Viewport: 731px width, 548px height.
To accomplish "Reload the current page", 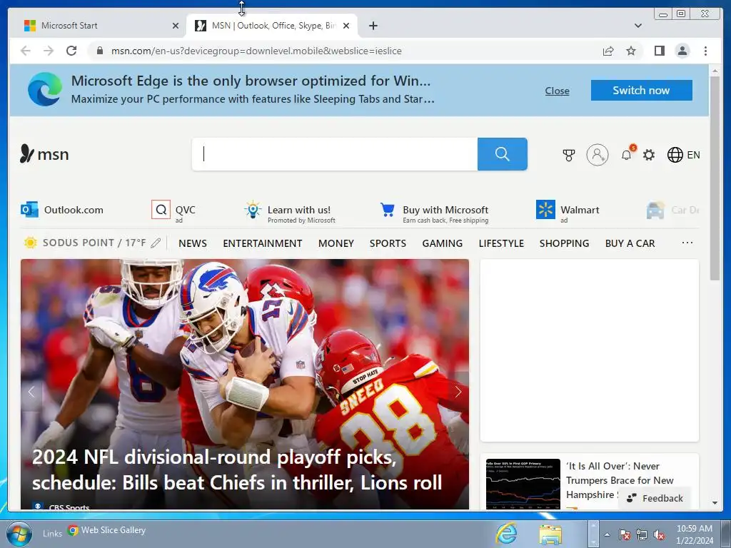I will pyautogui.click(x=71, y=51).
